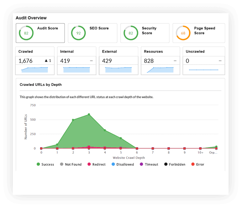
Task: Toggle the Redirect legend series
Action: [96, 164]
